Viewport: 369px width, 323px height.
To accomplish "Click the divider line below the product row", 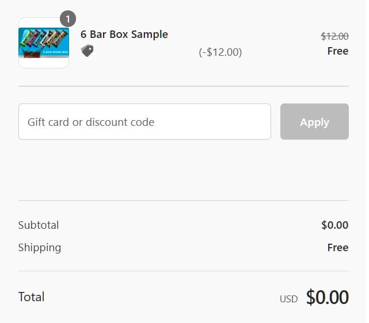I will [184, 86].
